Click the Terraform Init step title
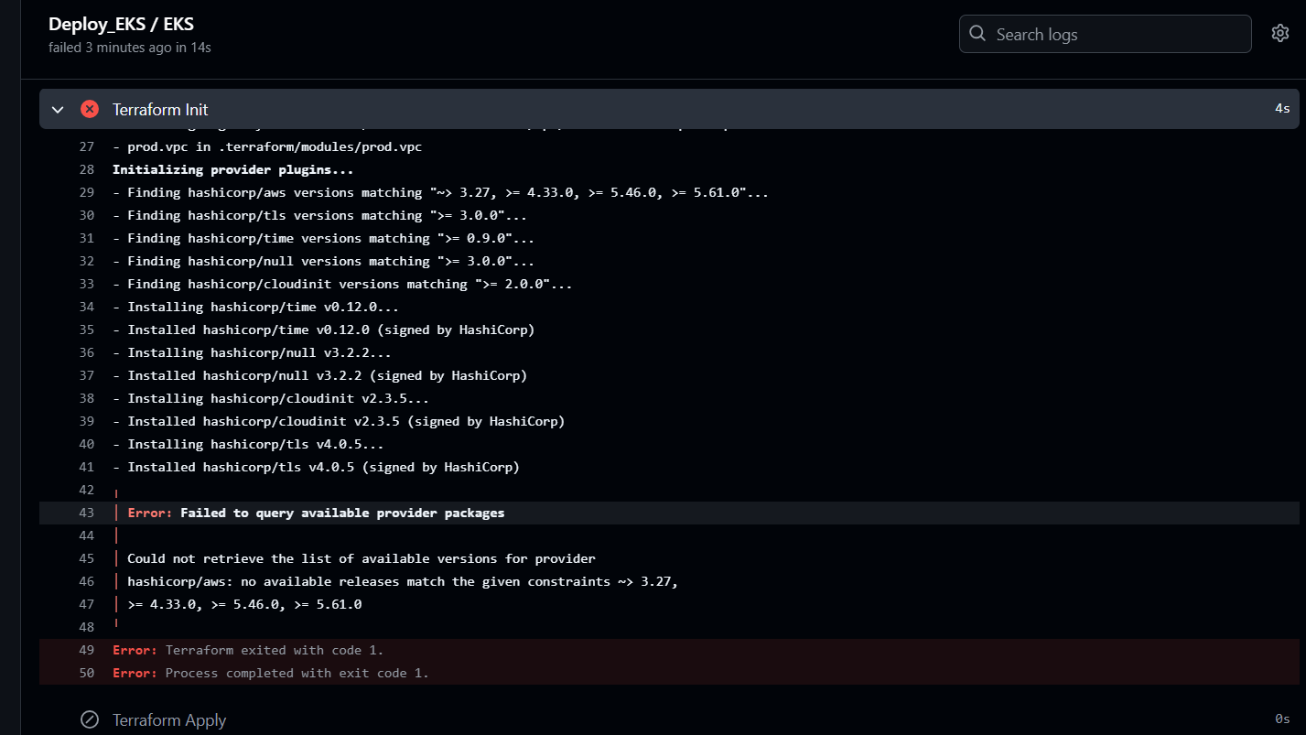 160,109
